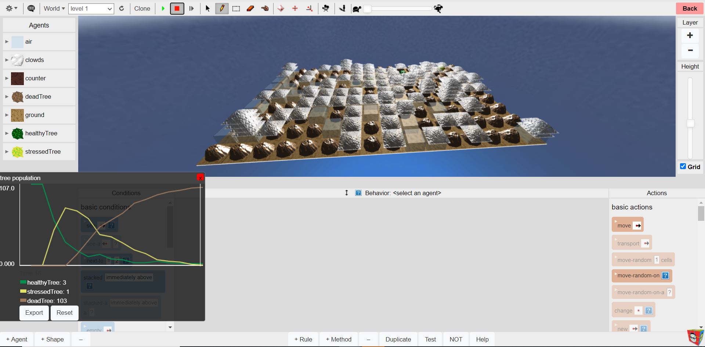Click deadTree: 103 legend entry
Viewport: 705px width, 347px height.
tap(43, 301)
